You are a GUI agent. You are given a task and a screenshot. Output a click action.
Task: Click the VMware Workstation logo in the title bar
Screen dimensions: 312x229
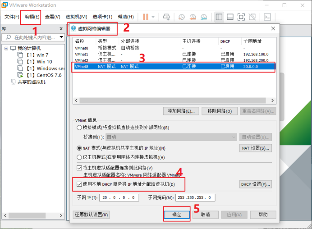click(x=5, y=5)
